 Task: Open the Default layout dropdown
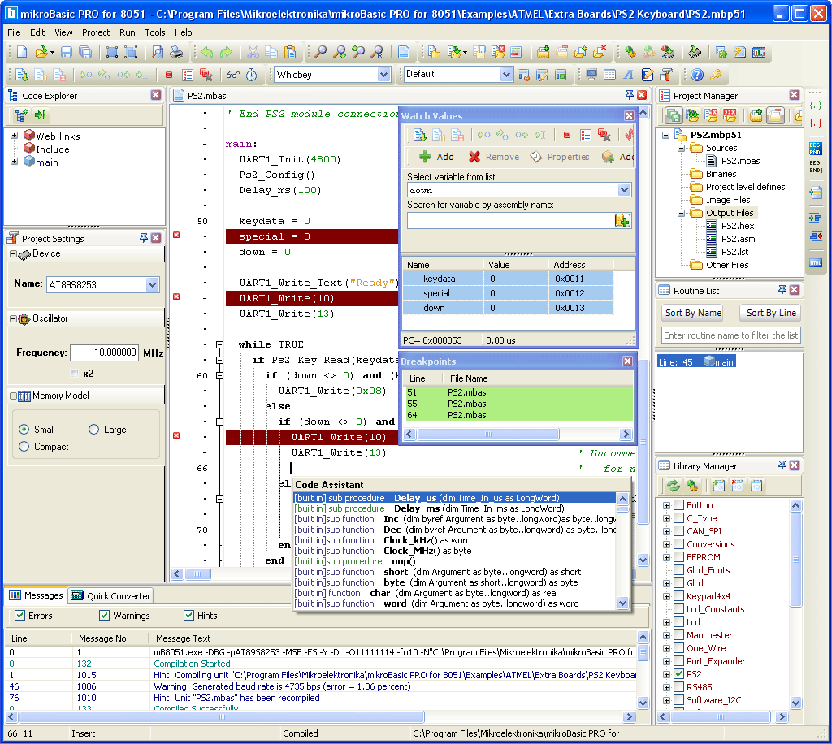point(506,75)
